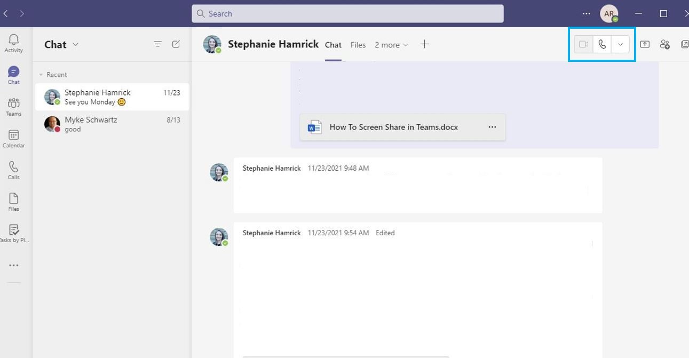Click the screen sharing icon

click(645, 44)
